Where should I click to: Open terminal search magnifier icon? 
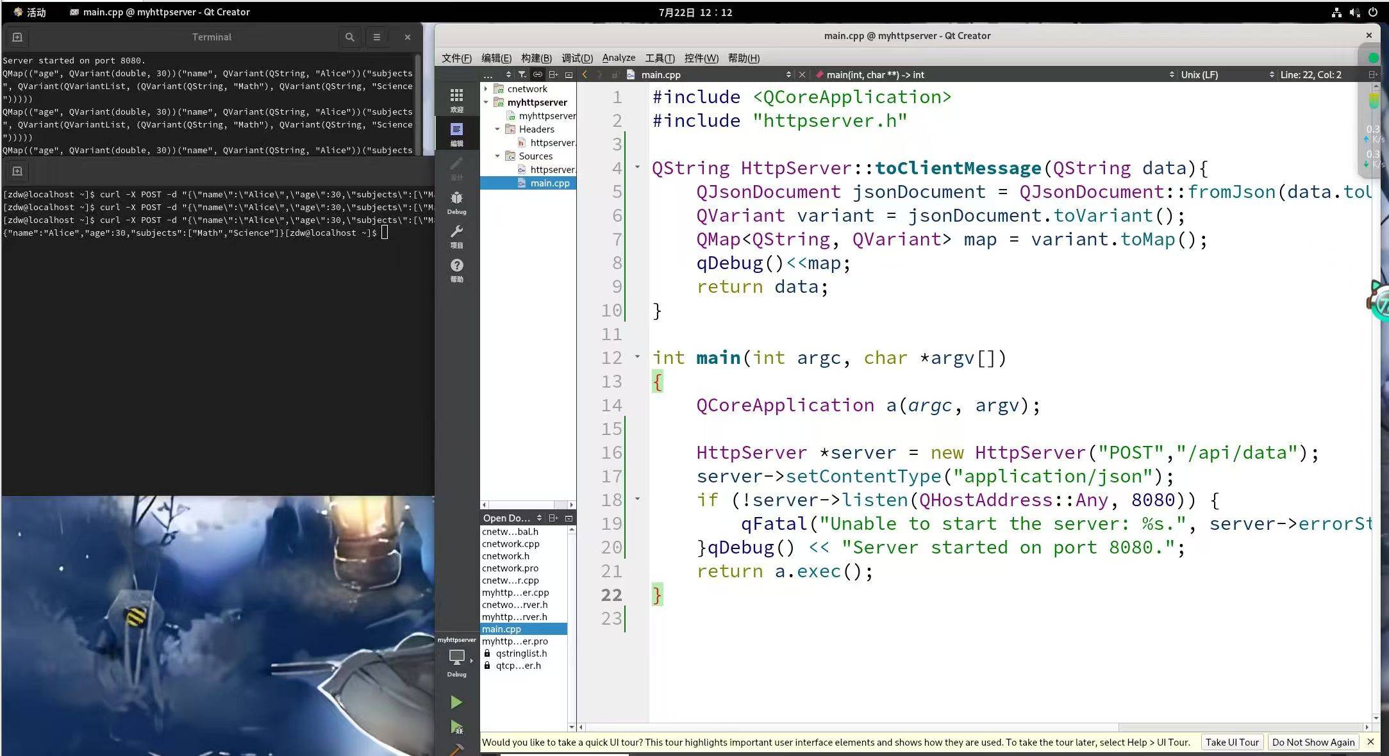tap(349, 37)
